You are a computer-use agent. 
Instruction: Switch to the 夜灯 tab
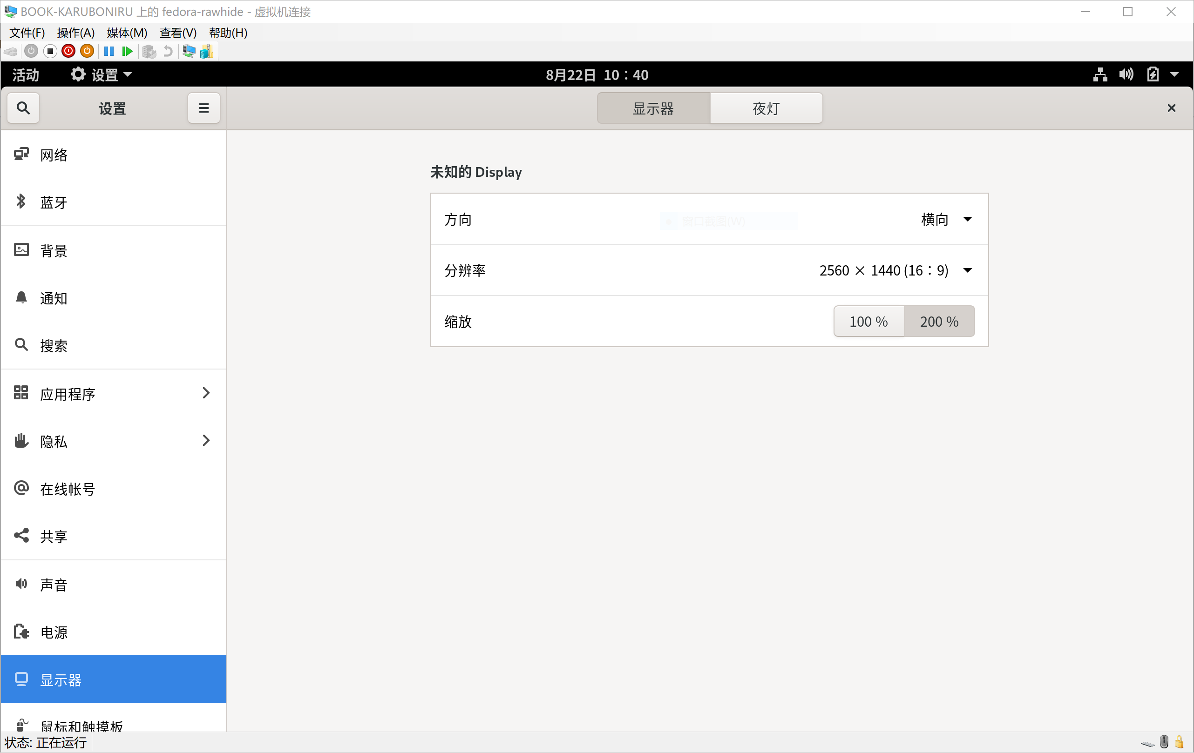[x=766, y=108]
